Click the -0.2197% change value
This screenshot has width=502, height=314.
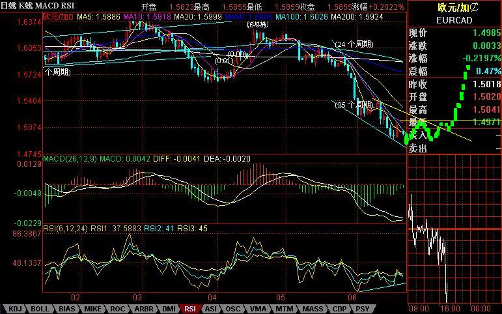(x=482, y=59)
